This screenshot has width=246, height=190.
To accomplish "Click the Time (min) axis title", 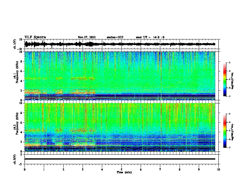I will click(124, 172).
